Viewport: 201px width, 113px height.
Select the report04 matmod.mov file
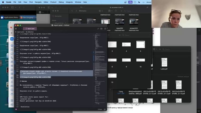pos(120,24)
